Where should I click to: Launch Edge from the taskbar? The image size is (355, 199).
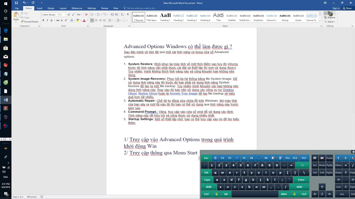6,30
